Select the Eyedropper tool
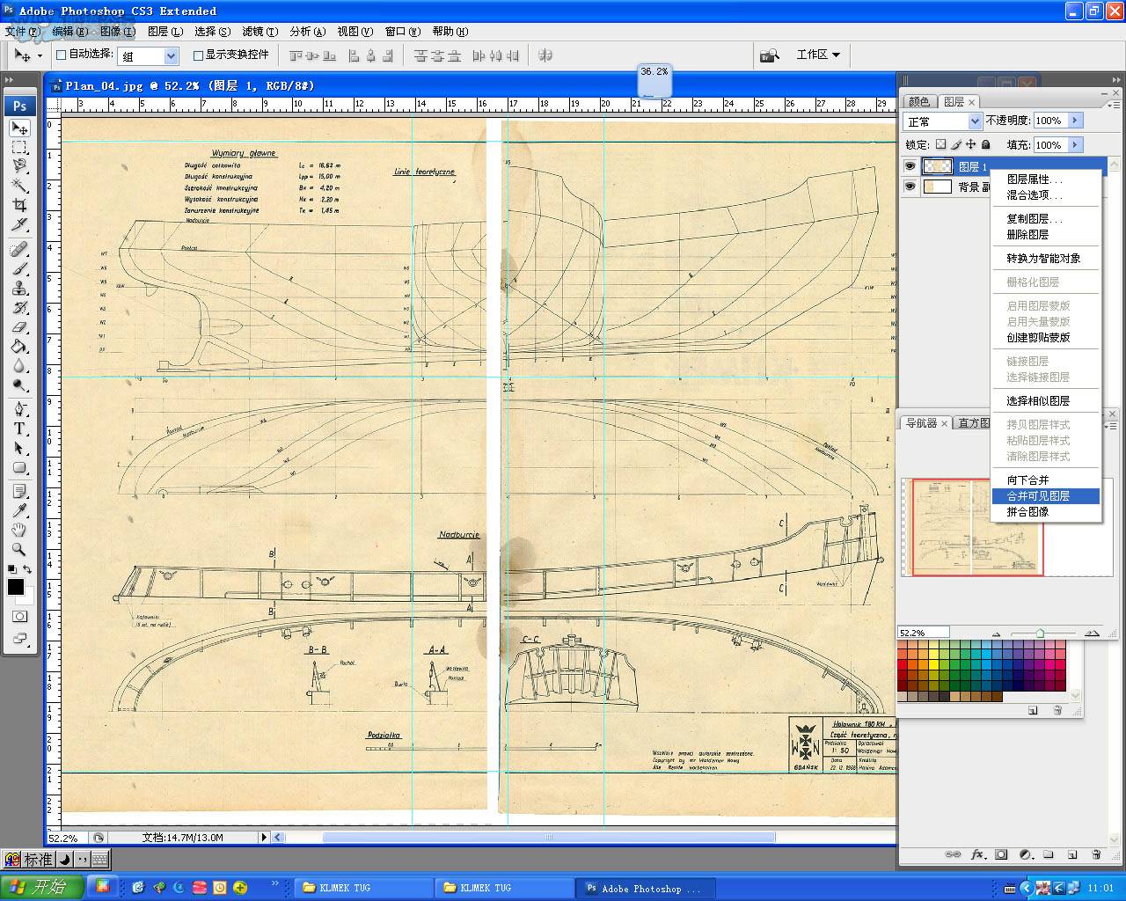Viewport: 1126px width, 901px height. tap(19, 511)
